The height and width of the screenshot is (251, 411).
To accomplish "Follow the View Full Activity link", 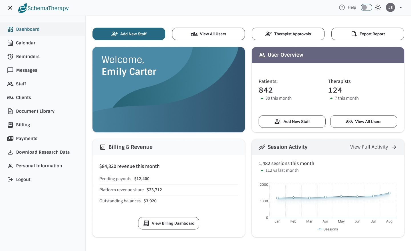I will [x=373, y=147].
